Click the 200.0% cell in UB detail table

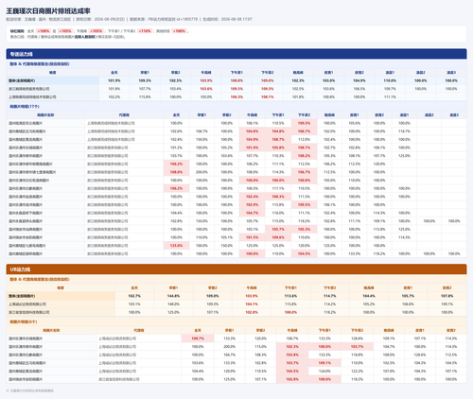(229, 347)
